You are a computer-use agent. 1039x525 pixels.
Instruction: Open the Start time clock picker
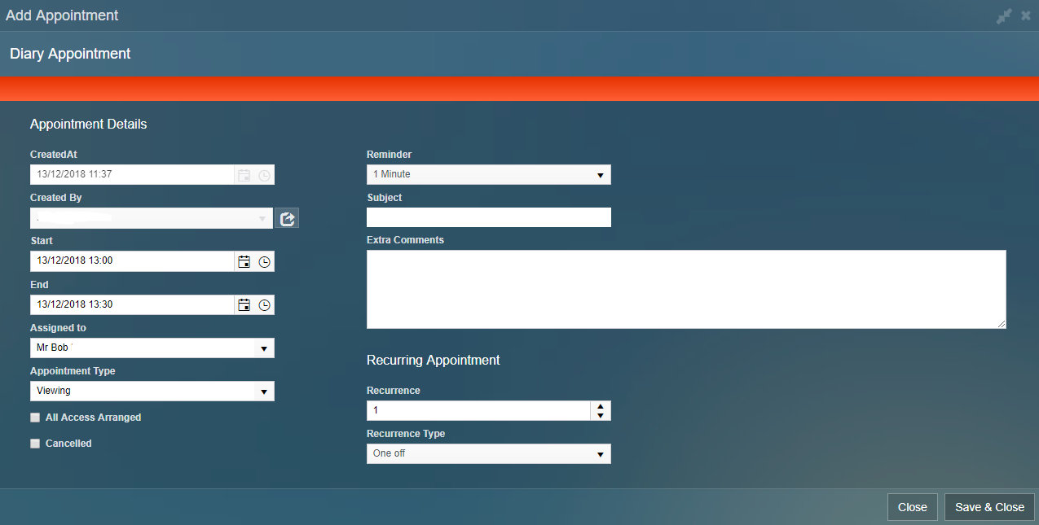(x=265, y=261)
